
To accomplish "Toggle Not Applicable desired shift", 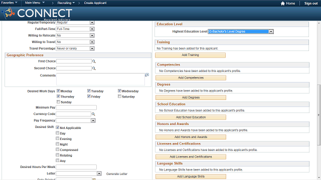I will click(x=58, y=127).
